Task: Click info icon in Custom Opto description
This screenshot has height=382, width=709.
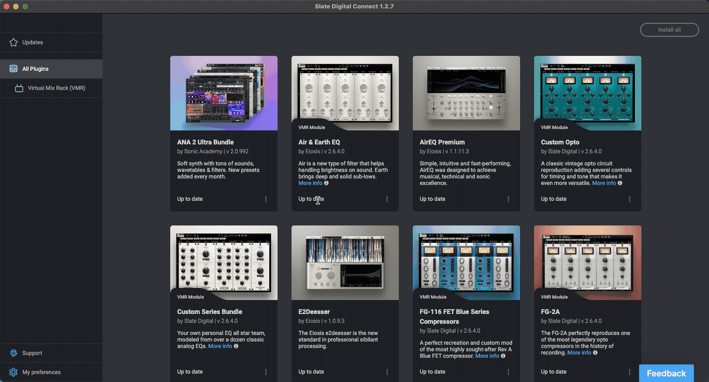Action: point(620,183)
